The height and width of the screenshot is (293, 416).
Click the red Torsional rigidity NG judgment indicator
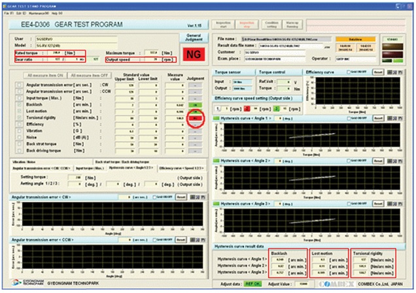point(194,117)
